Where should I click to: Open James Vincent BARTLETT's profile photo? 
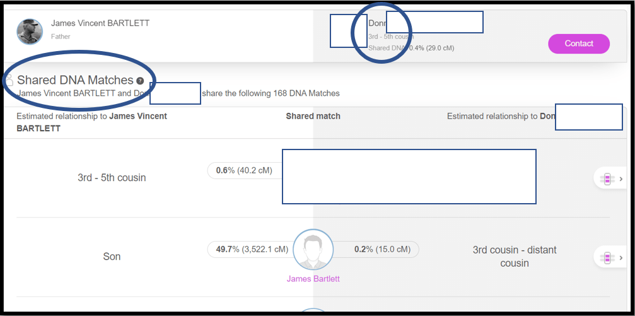30,31
